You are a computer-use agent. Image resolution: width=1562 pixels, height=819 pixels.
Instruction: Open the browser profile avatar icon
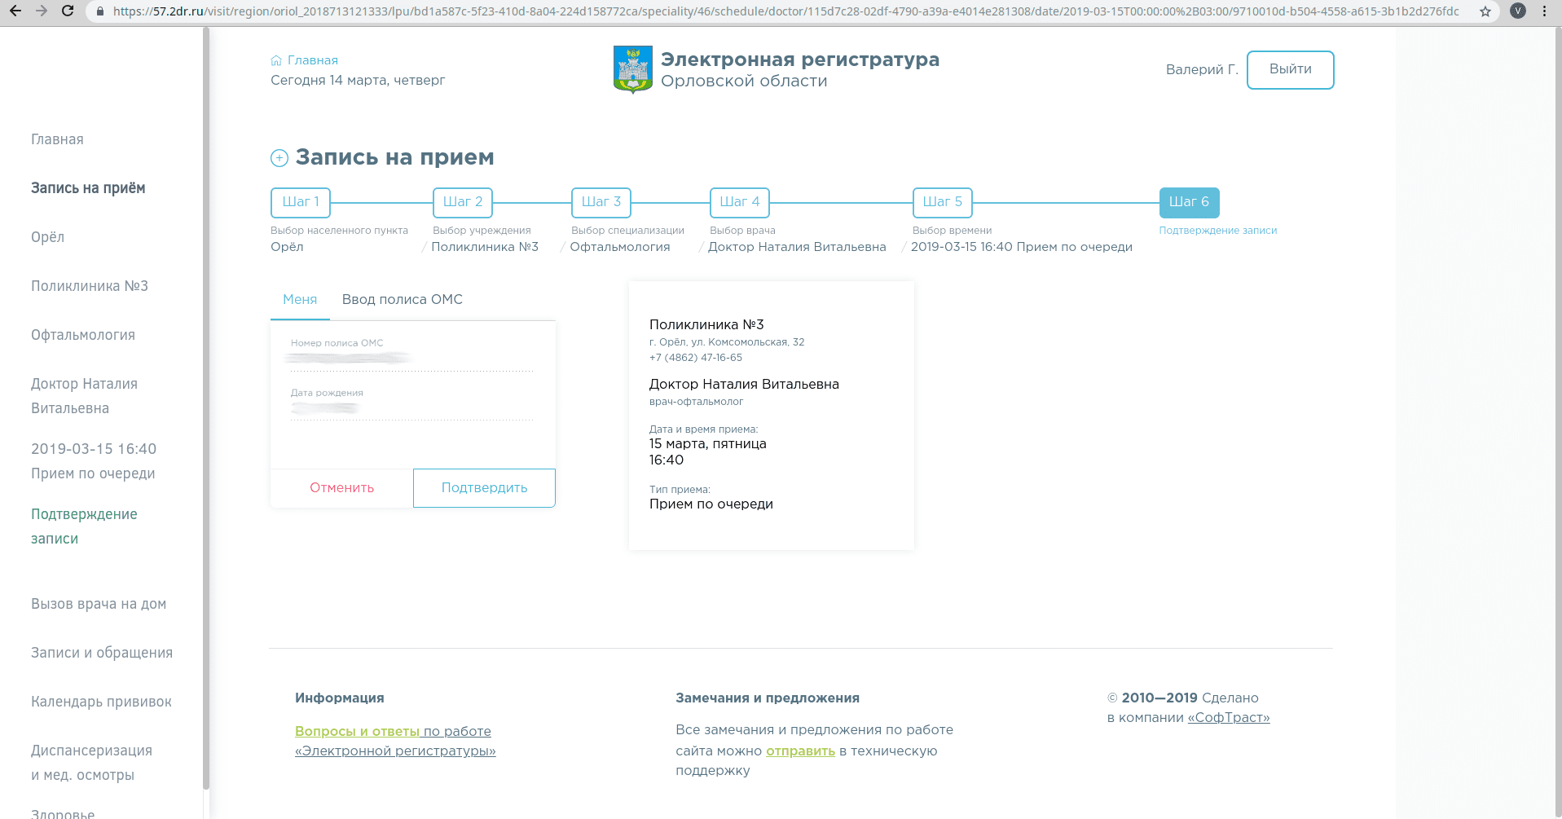(x=1517, y=11)
